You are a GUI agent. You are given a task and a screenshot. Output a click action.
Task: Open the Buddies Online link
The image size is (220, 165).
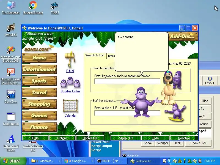point(70,91)
